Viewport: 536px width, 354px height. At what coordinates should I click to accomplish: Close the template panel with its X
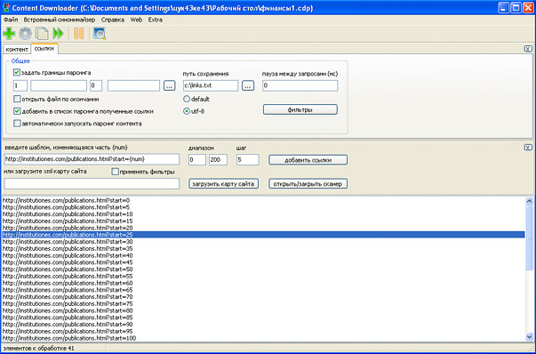click(528, 148)
